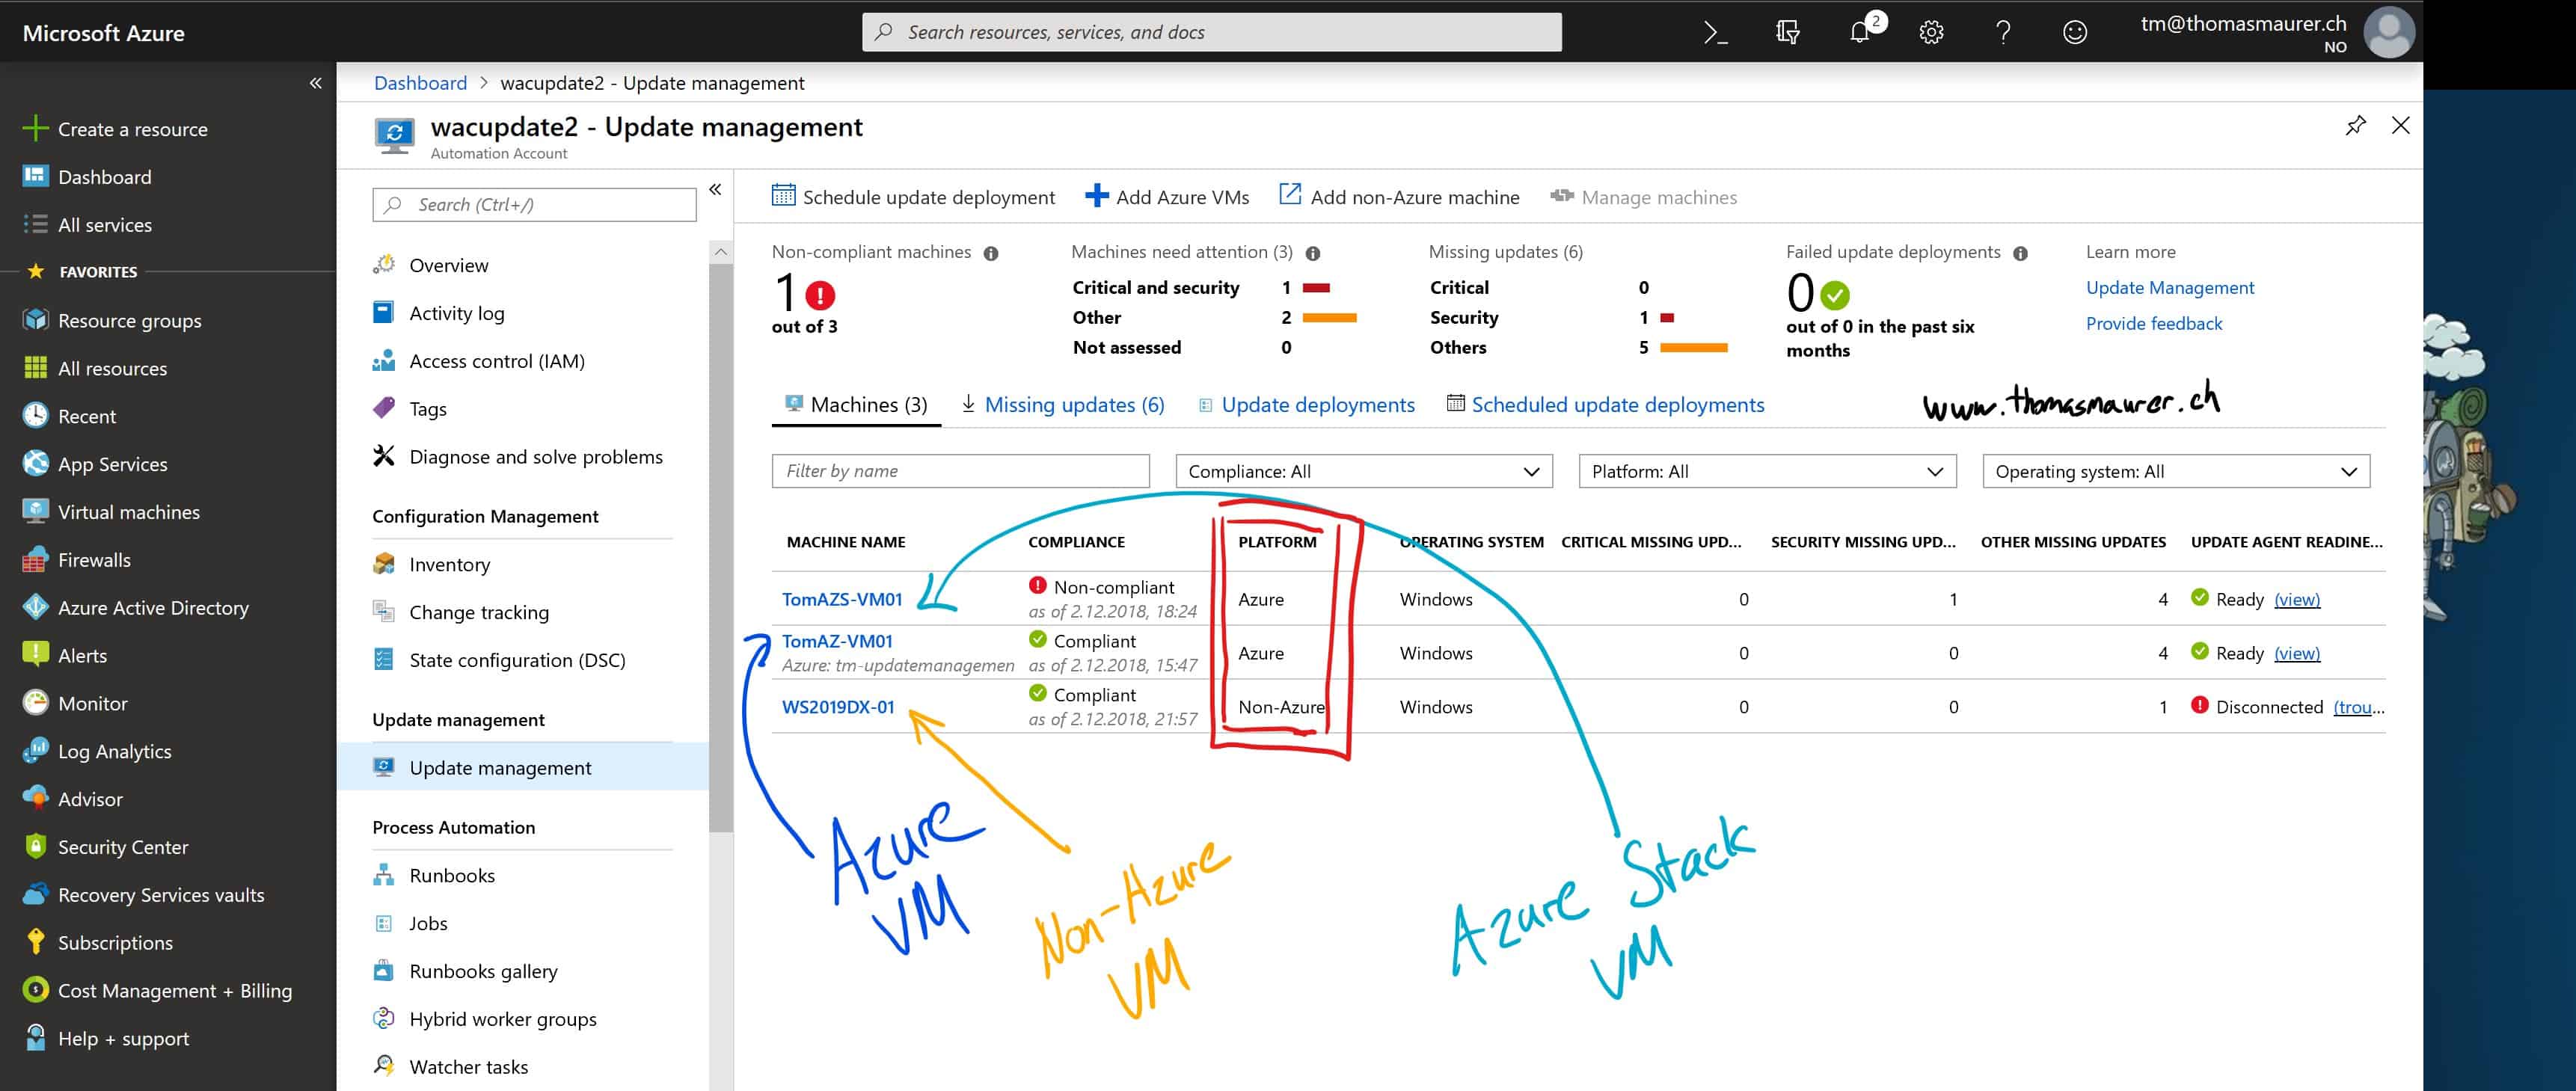Focus the top search resources box
The image size is (2576, 1091).
pyautogui.click(x=1211, y=32)
